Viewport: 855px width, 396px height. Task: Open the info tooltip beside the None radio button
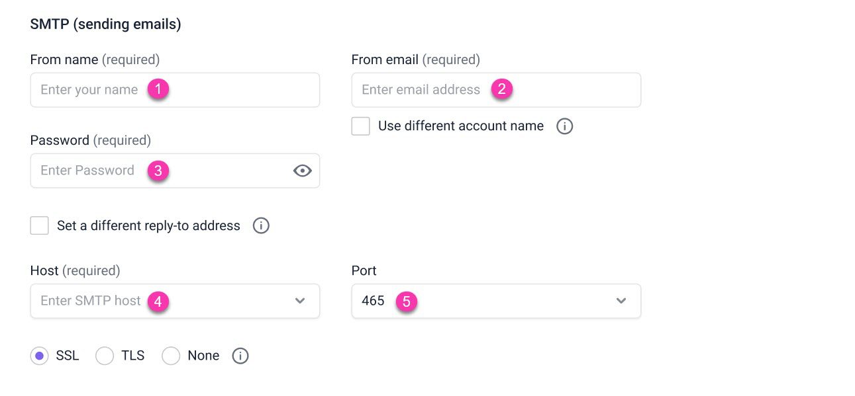[x=240, y=356]
